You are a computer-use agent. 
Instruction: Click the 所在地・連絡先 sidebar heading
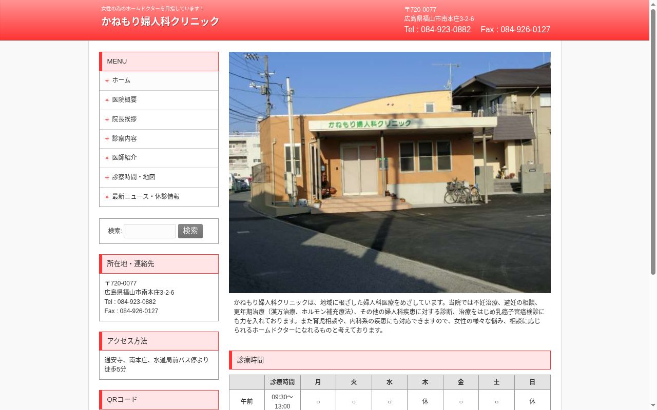[x=159, y=264]
